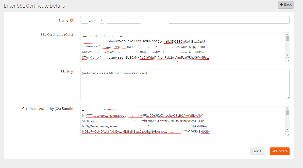The image size is (303, 168).
Task: Click the Cancel button
Action: click(x=257, y=151)
